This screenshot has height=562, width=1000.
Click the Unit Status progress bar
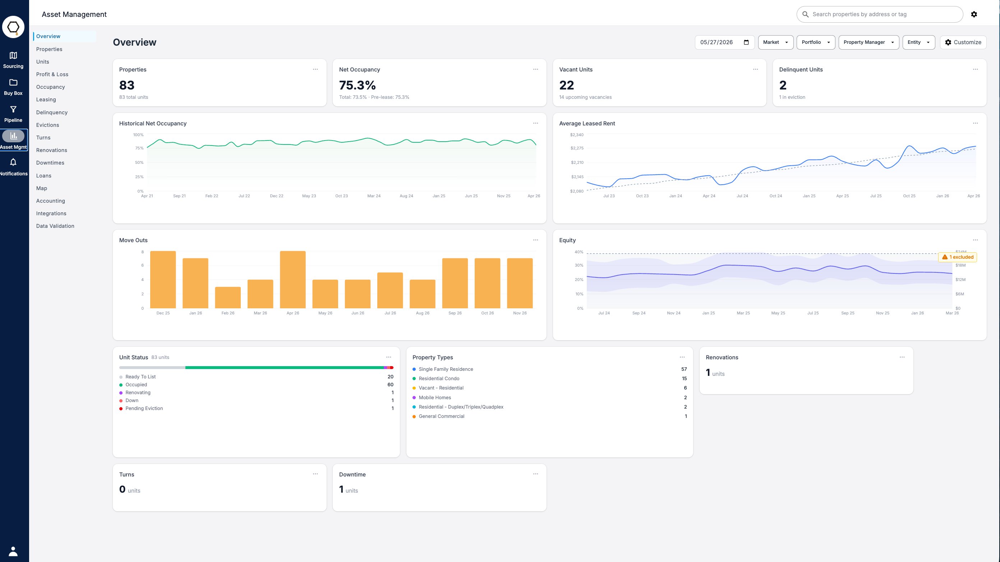[x=256, y=368]
